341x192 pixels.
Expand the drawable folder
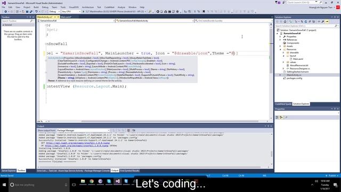pos(283,52)
